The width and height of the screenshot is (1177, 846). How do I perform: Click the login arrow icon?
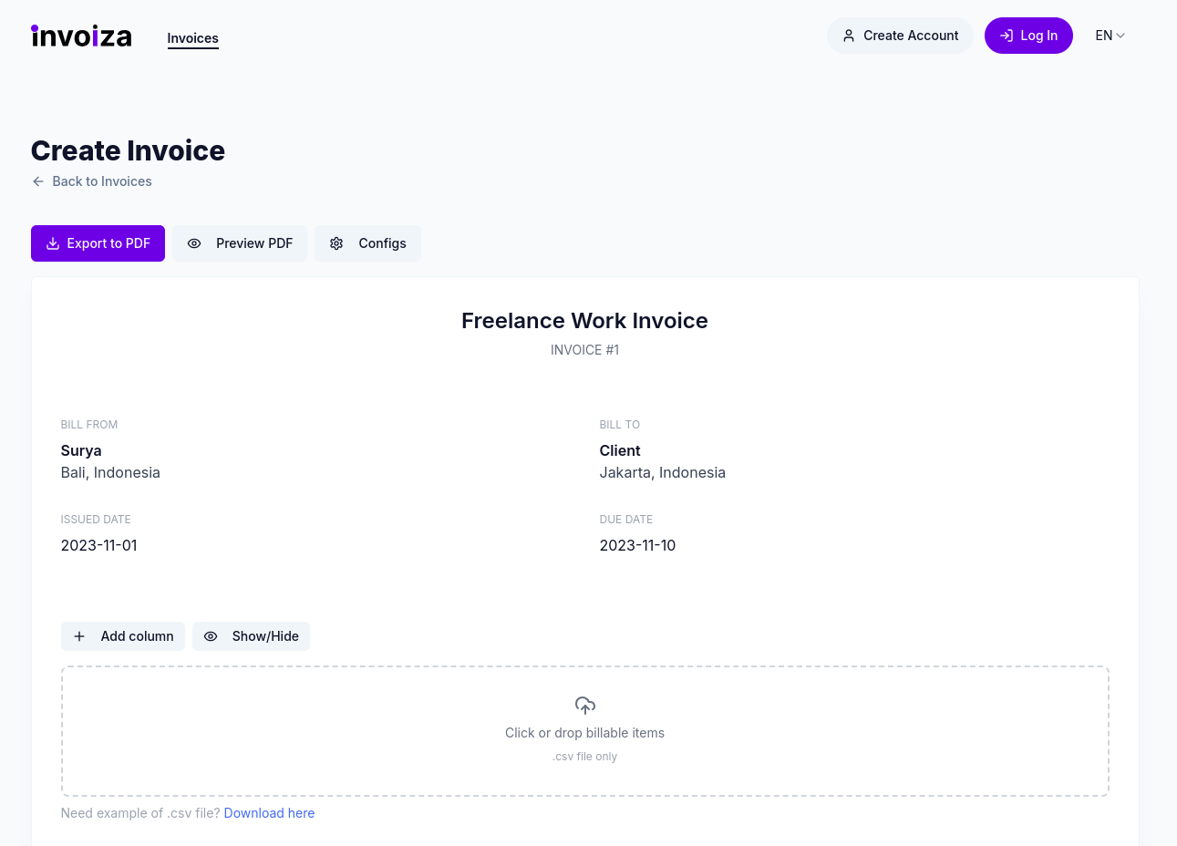click(1007, 36)
